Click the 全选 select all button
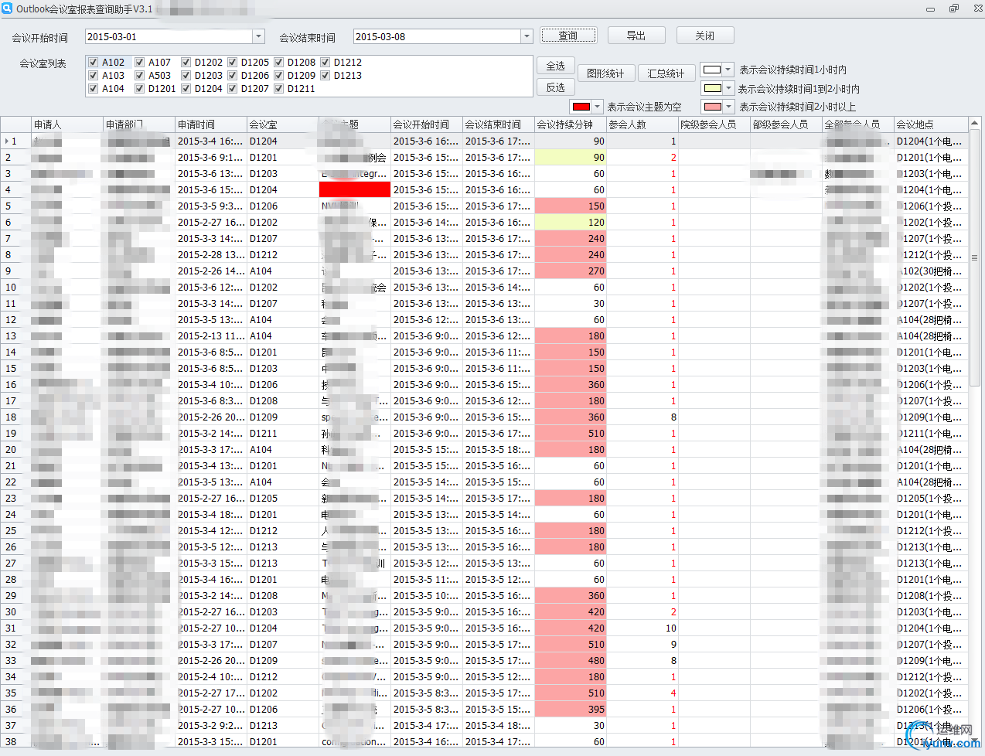The image size is (985, 756). tap(556, 66)
